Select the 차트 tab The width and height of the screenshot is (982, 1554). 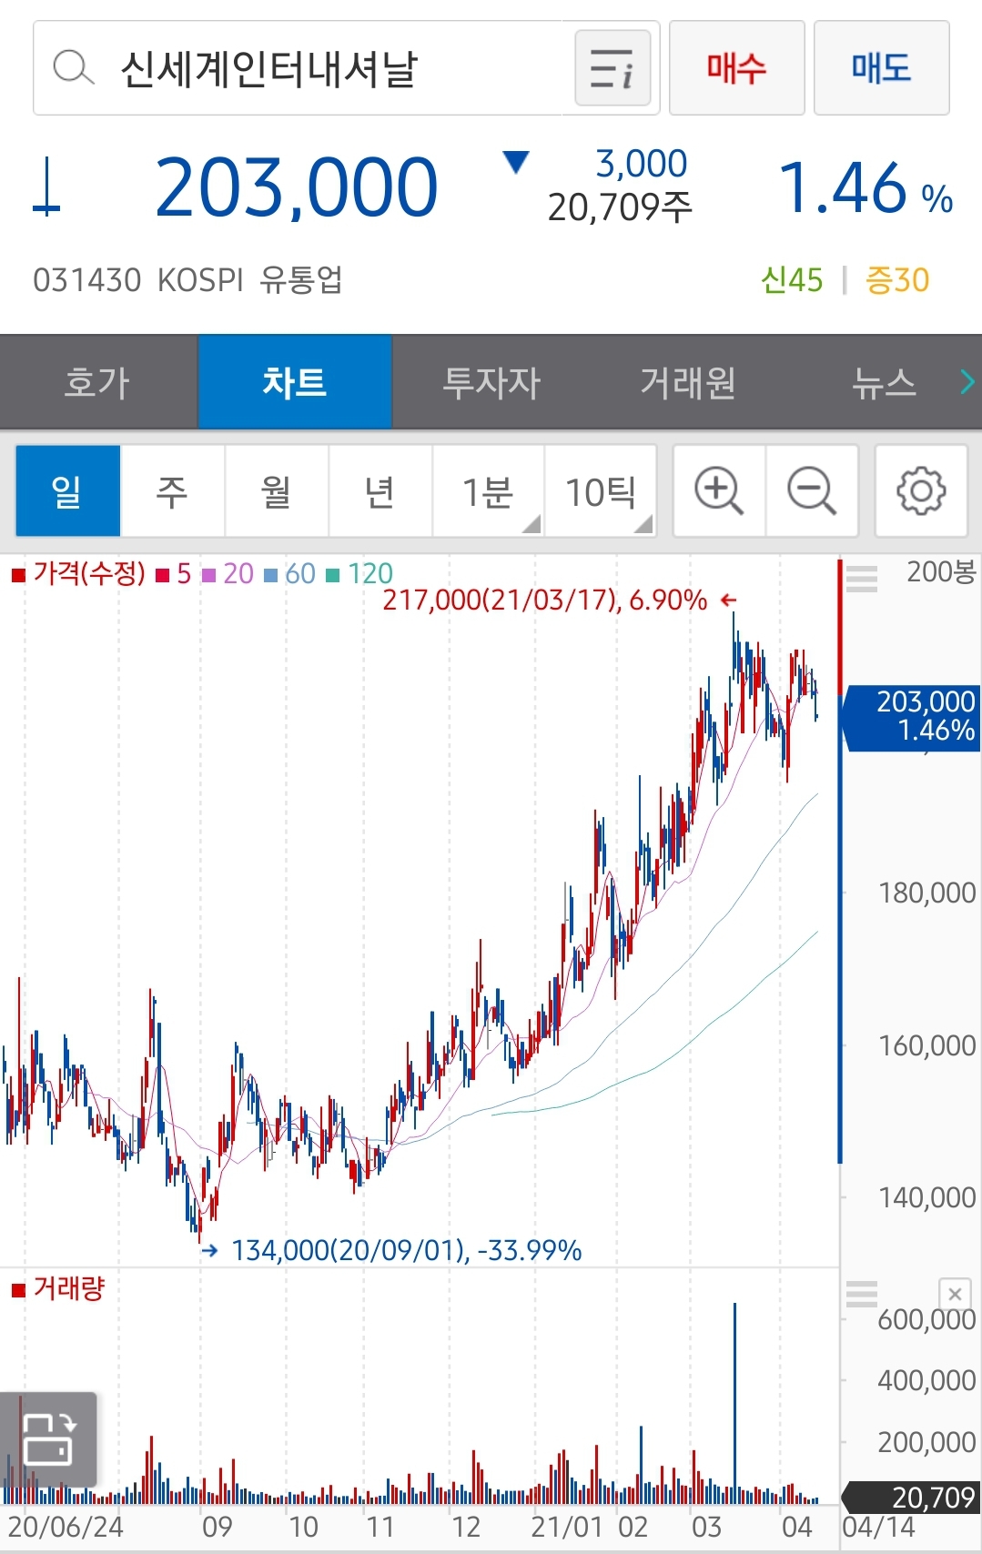click(295, 382)
